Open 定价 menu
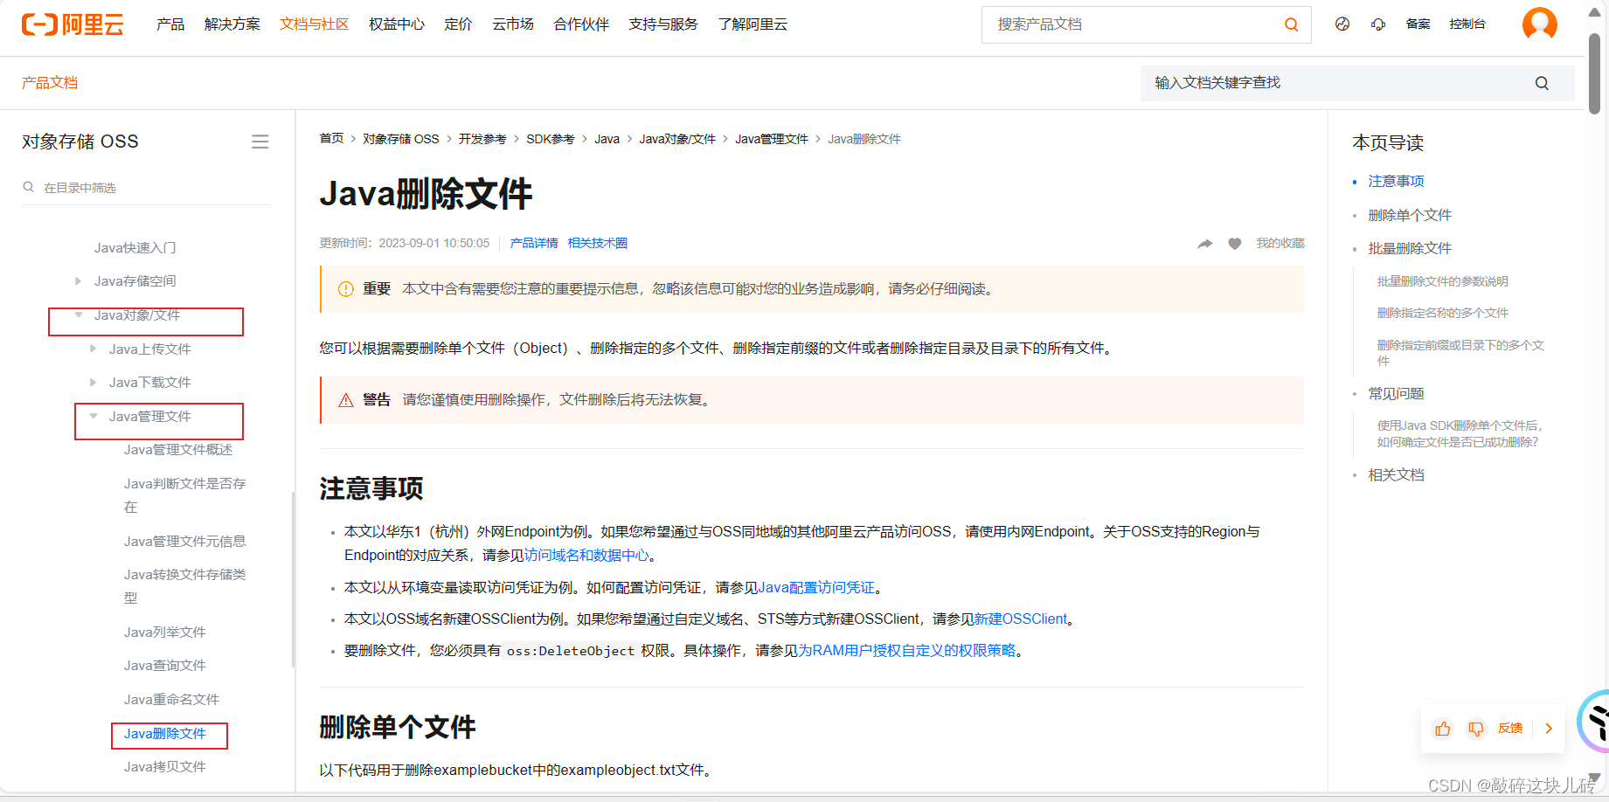 click(458, 24)
